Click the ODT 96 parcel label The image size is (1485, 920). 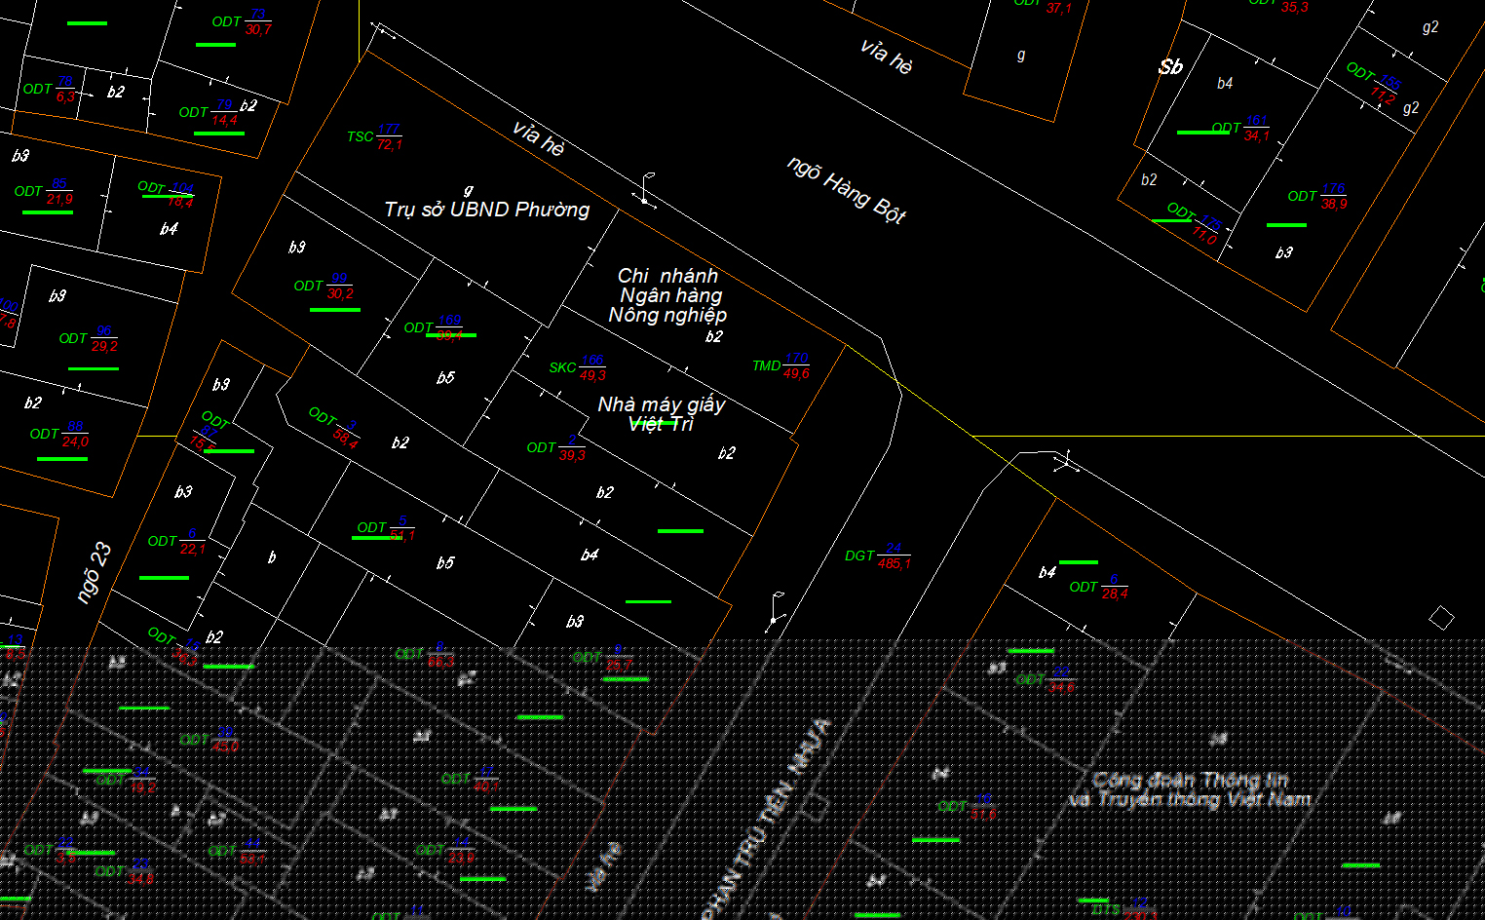tap(89, 338)
